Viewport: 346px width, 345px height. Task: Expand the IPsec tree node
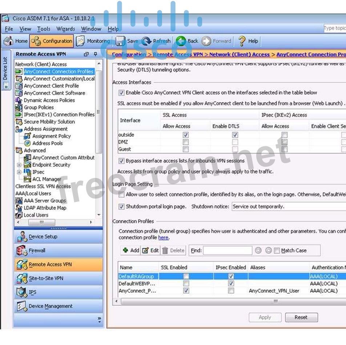19,172
